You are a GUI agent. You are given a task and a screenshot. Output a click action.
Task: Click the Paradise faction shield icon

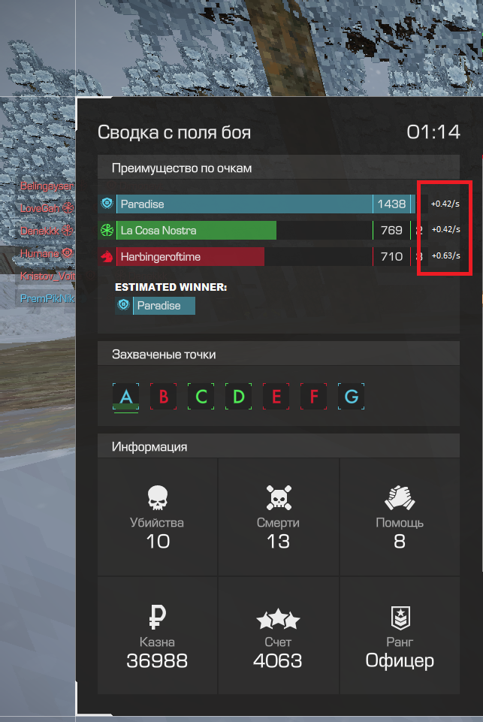[107, 203]
